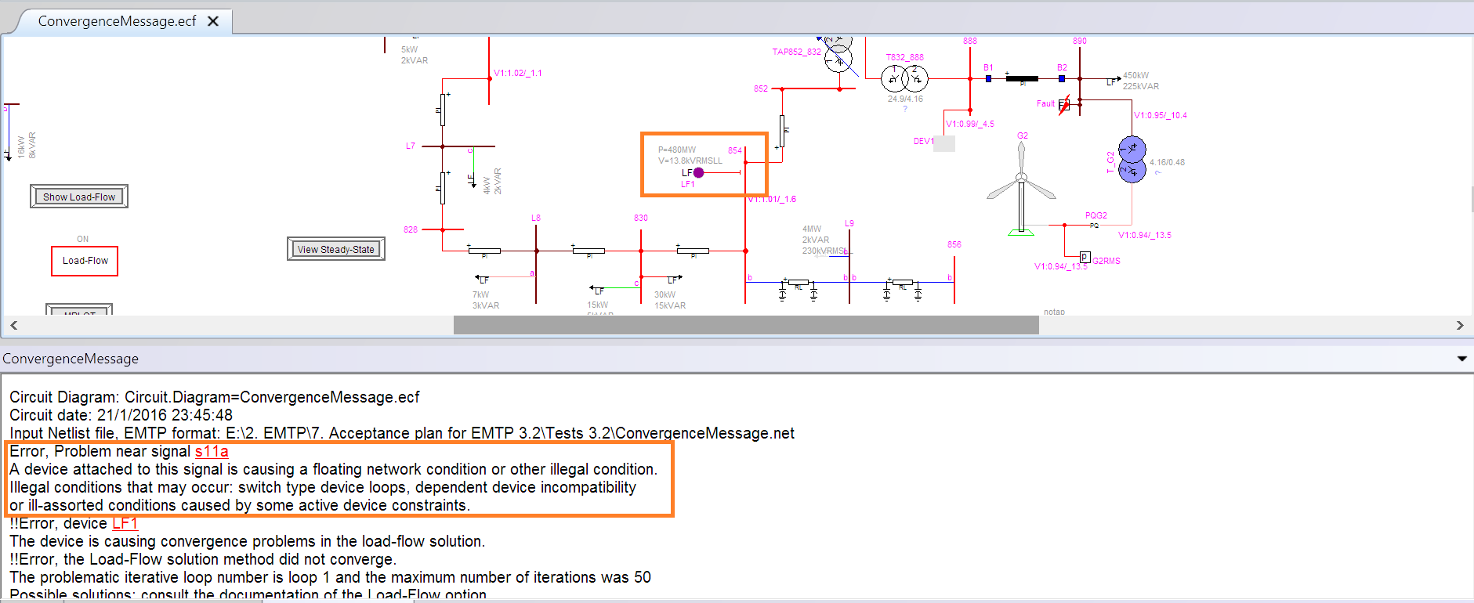
Task: Click the 4.16/0.48 transformer ratio text
Action: click(x=1167, y=162)
